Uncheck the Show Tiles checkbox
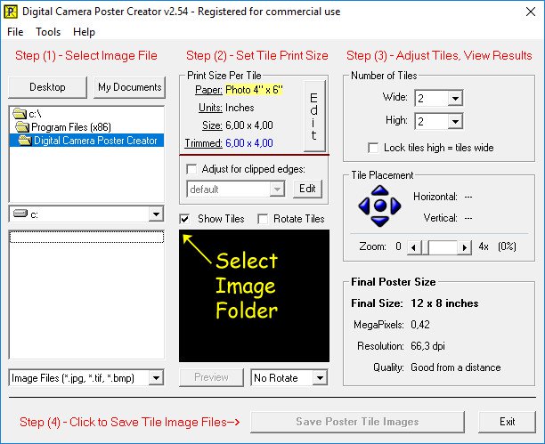Screen dimensions: 545x444 point(184,219)
